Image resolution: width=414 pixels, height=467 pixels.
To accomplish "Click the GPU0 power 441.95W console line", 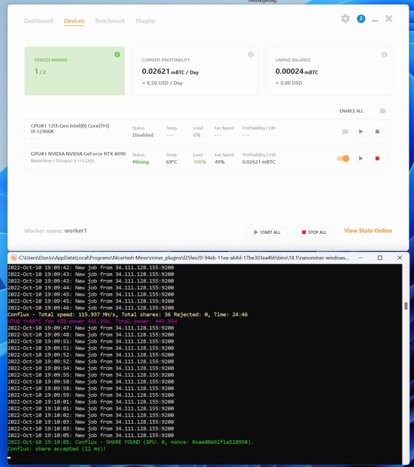I will click(93, 321).
